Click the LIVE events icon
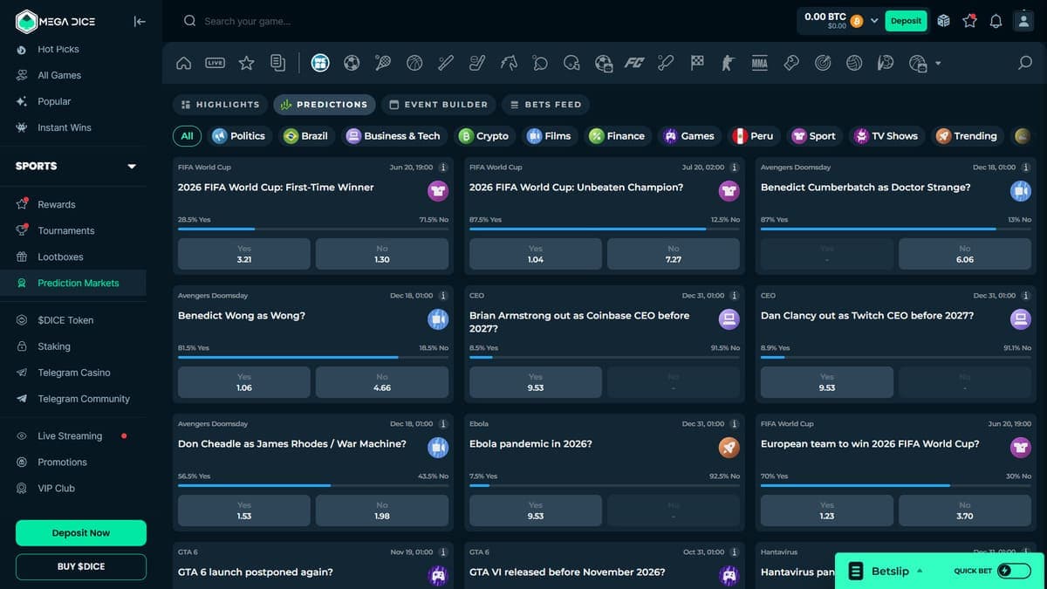Screen dimensions: 1047x589 pos(216,63)
